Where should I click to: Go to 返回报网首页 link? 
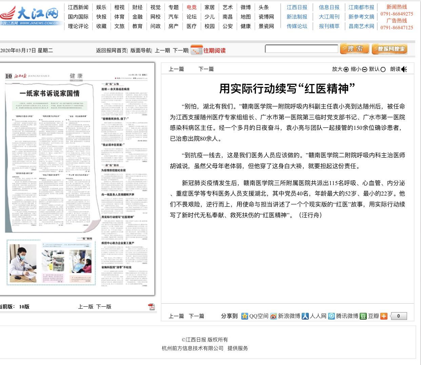coord(111,50)
